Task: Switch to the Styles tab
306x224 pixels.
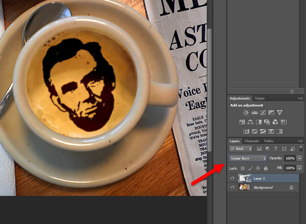Action: pos(260,98)
